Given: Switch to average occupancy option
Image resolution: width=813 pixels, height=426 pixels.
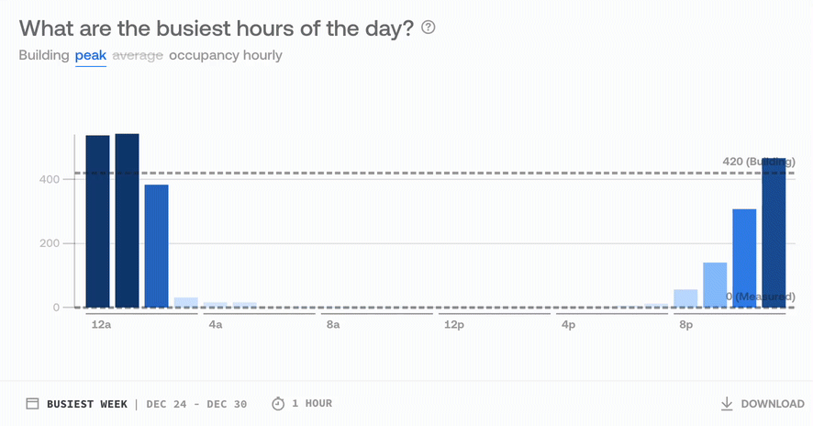Looking at the screenshot, I should (138, 55).
